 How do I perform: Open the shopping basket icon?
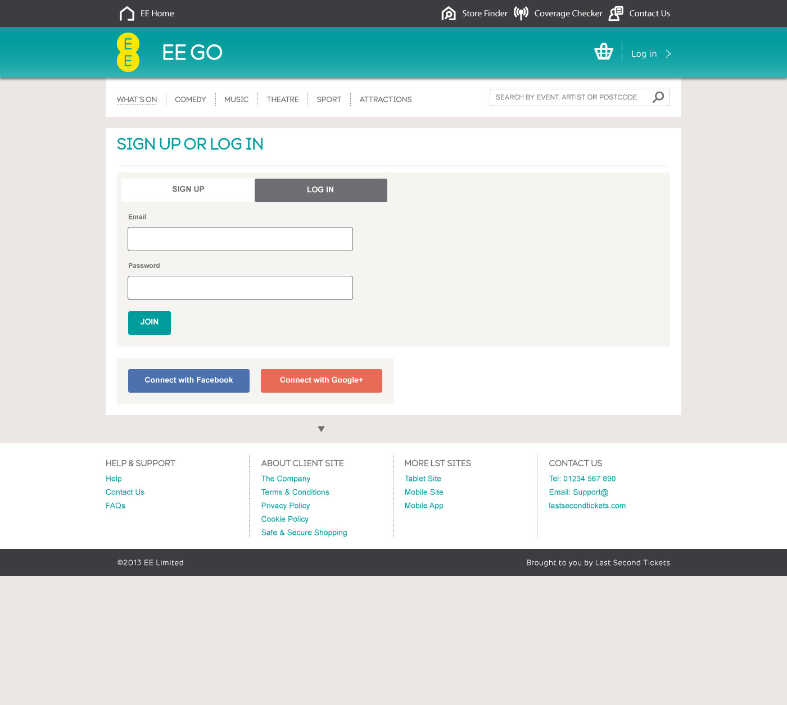tap(604, 51)
